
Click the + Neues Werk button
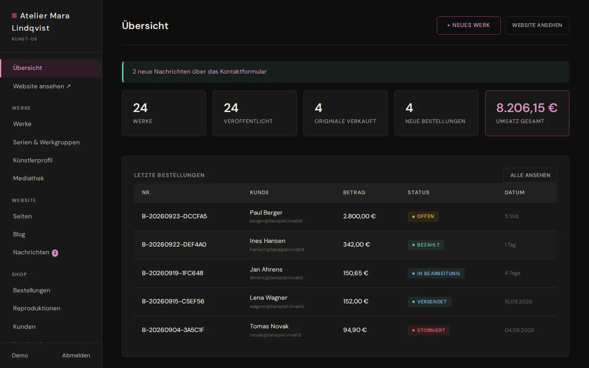pyautogui.click(x=468, y=25)
